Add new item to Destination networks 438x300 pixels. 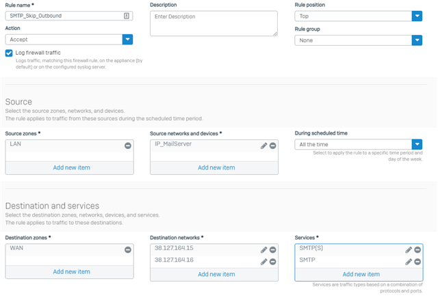point(216,274)
